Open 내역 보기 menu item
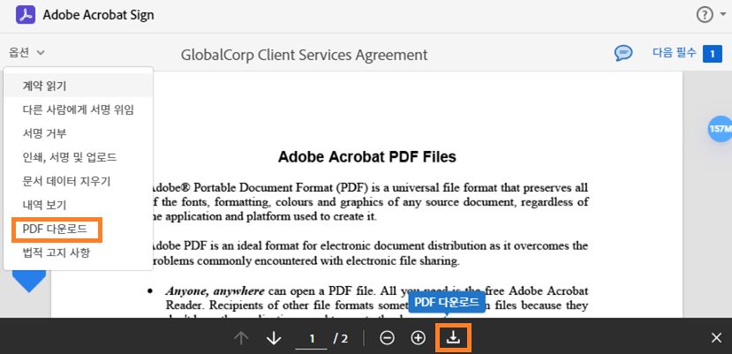732x354 pixels. click(79, 205)
